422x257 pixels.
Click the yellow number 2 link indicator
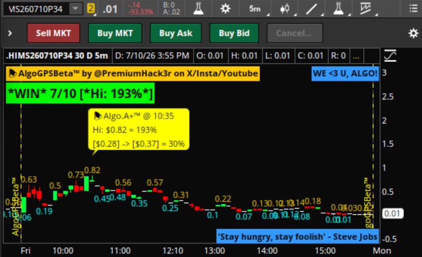tap(91, 8)
